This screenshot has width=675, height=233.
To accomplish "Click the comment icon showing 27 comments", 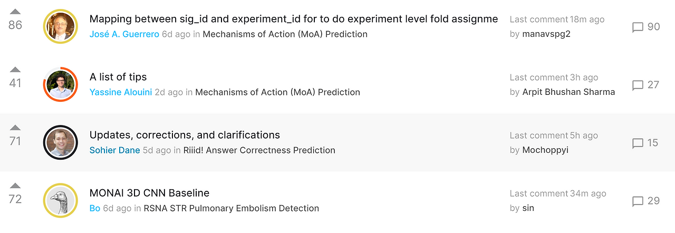I will point(638,85).
